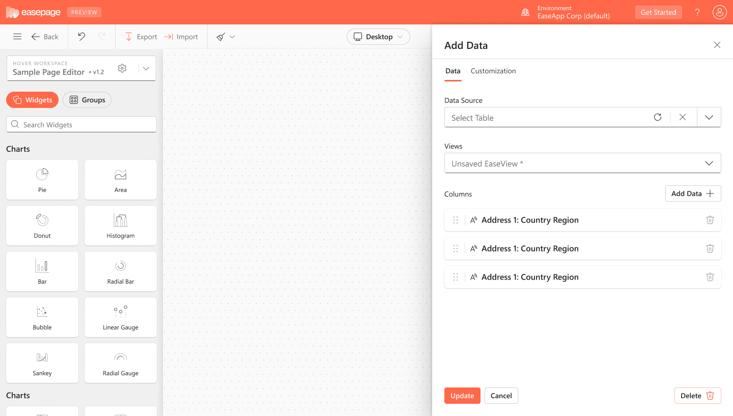Click the Columns label
This screenshot has width=733, height=416.
[x=458, y=194]
